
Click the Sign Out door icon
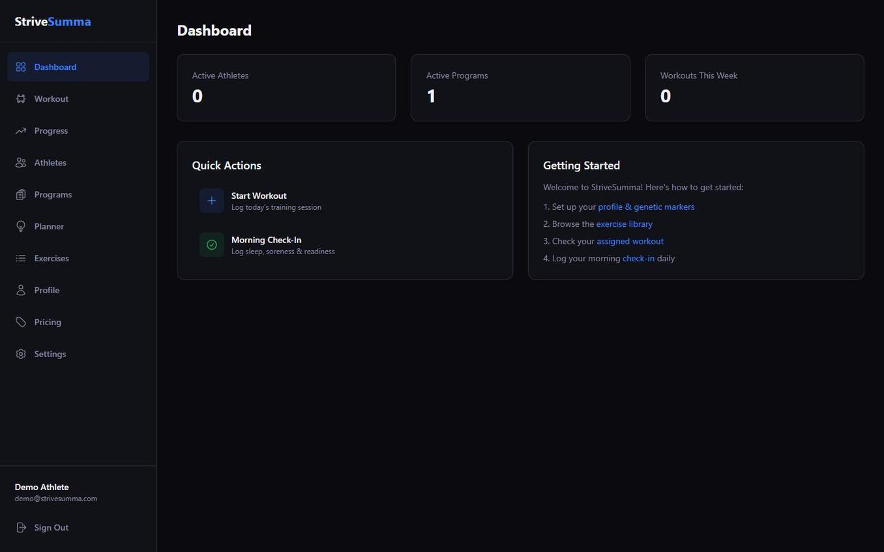20,527
